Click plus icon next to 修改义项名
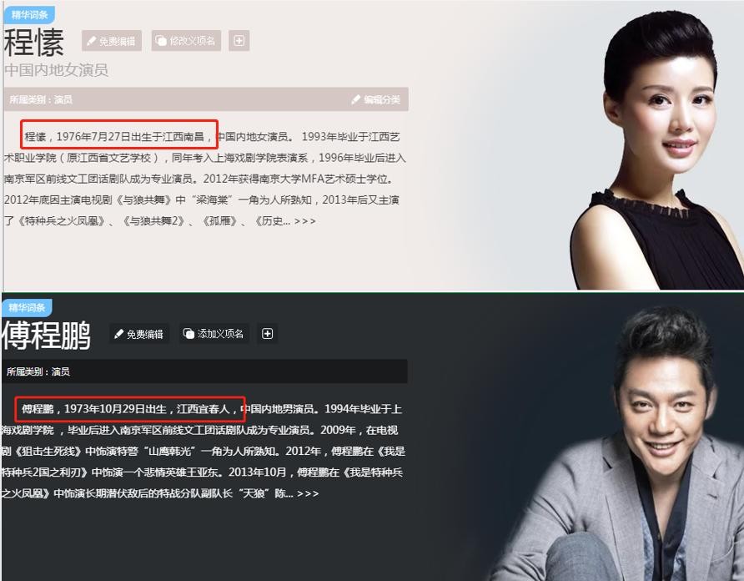 pos(239,41)
